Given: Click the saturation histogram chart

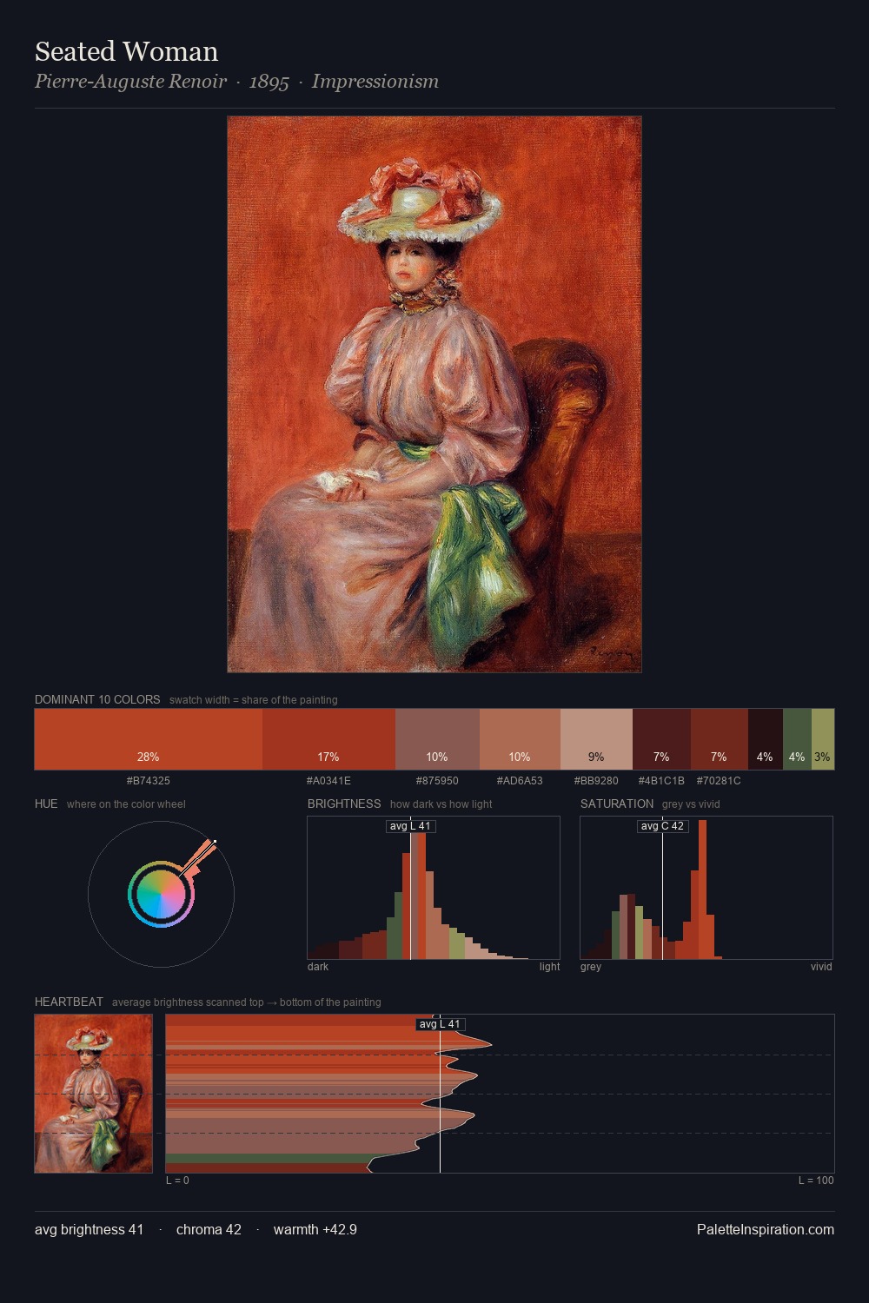Looking at the screenshot, I should click(706, 888).
